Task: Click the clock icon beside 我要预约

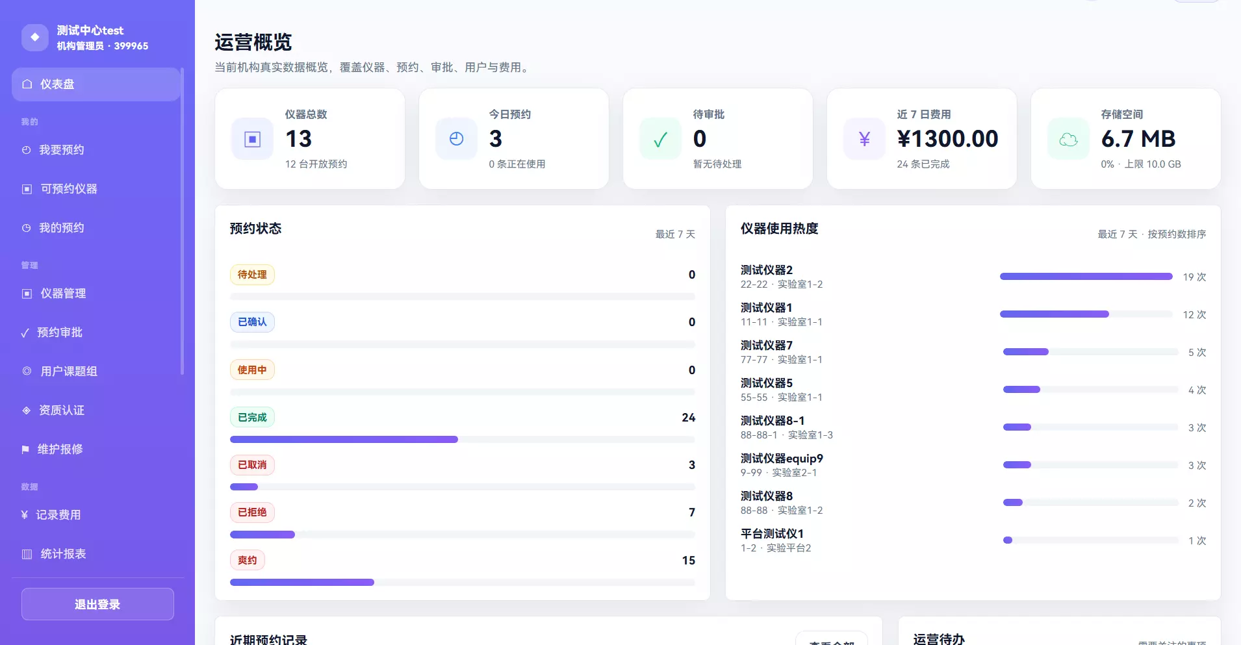Action: (x=27, y=150)
